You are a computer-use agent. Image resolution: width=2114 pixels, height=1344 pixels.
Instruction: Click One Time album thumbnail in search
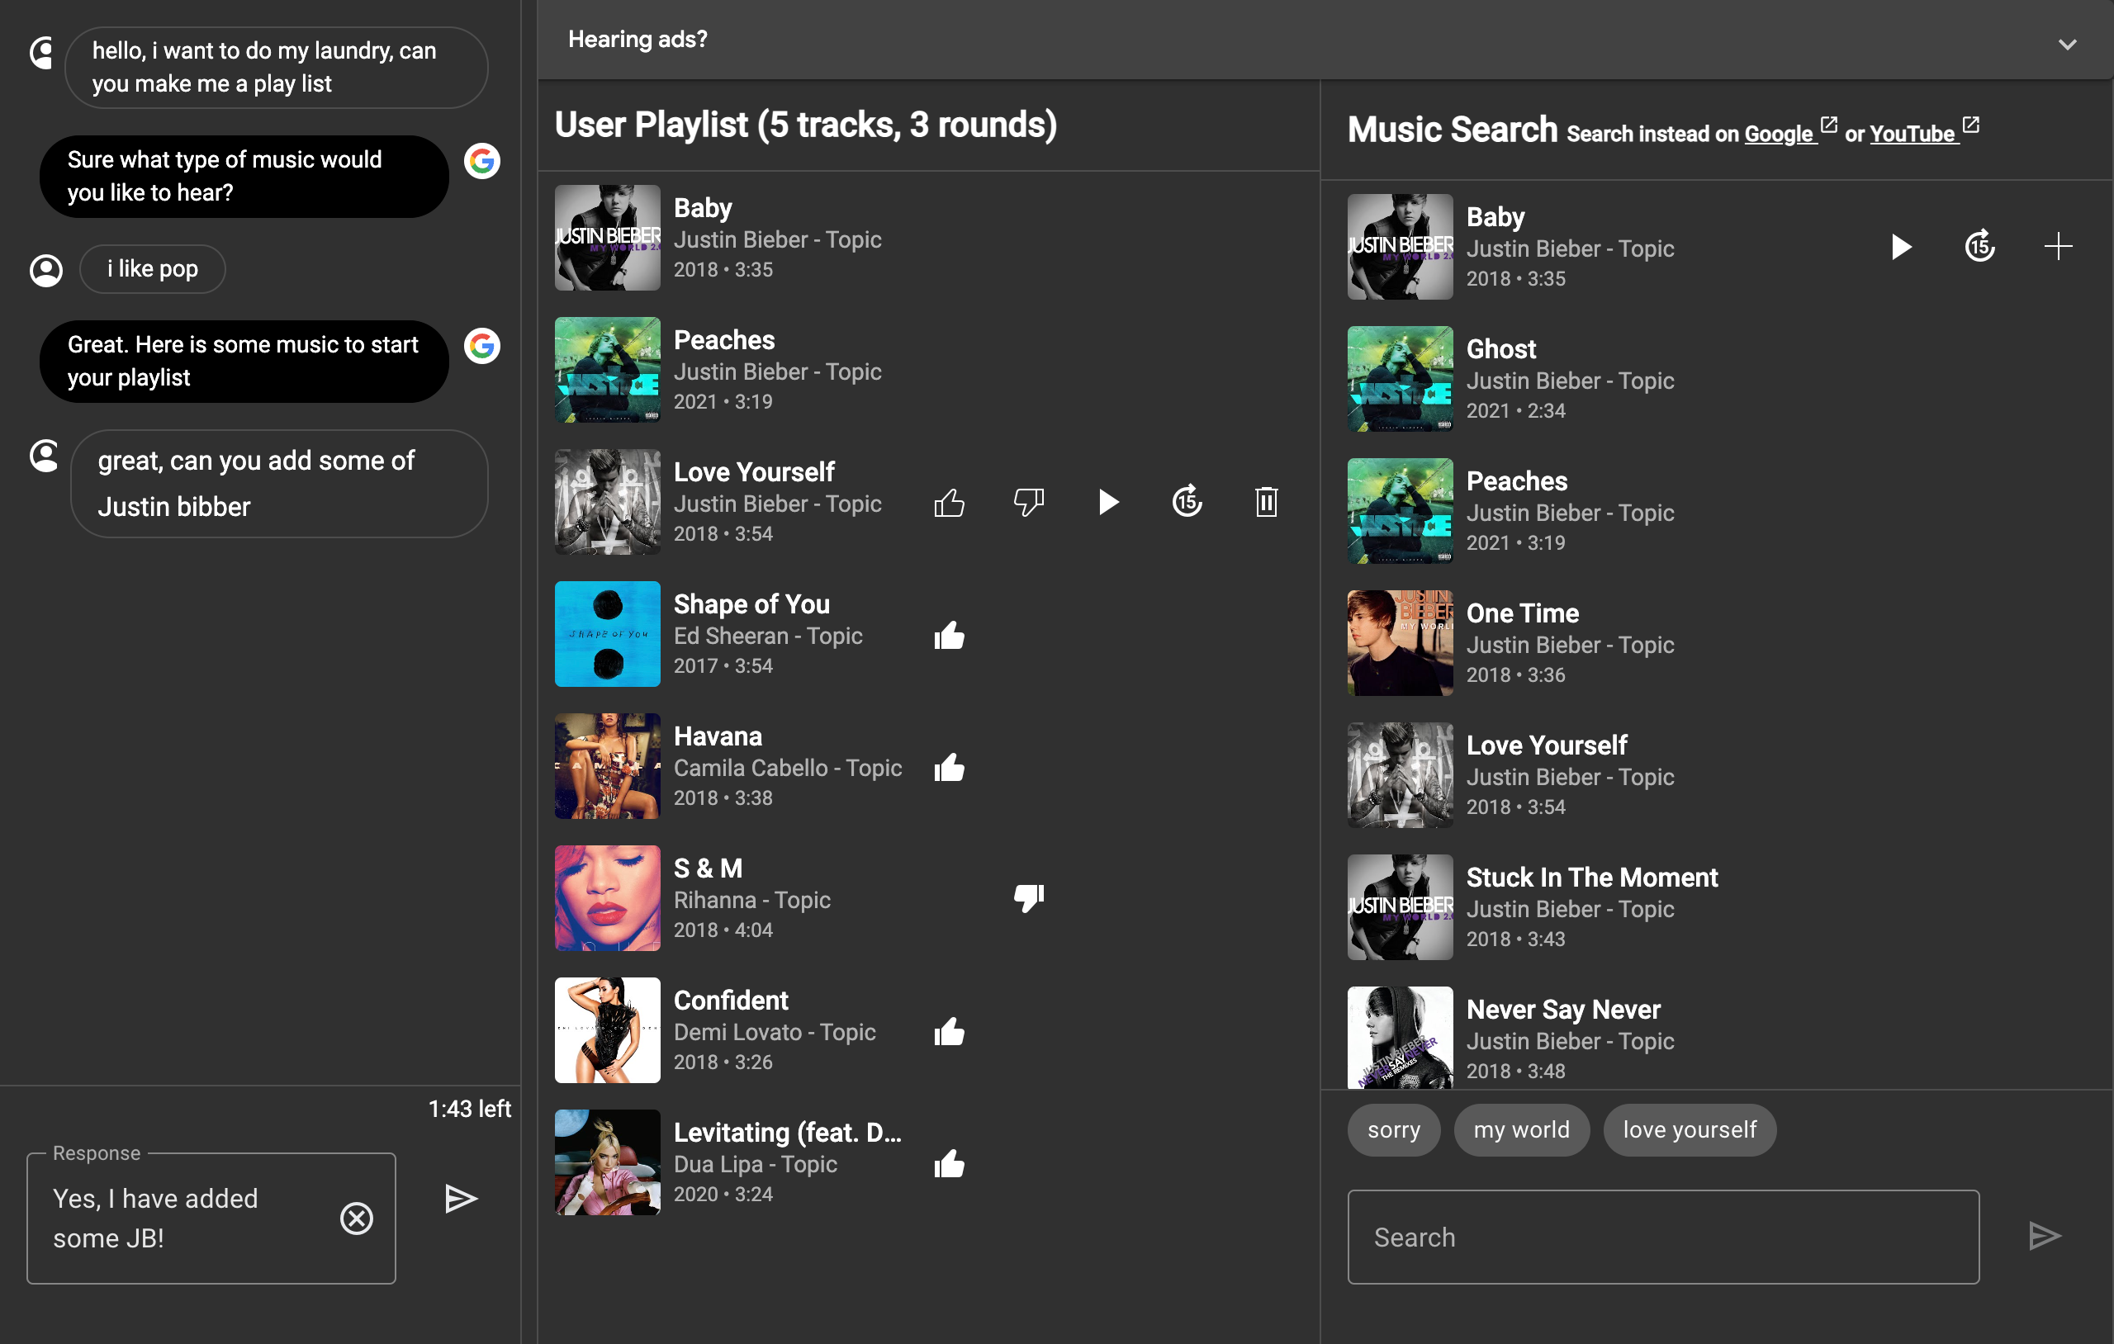point(1401,642)
